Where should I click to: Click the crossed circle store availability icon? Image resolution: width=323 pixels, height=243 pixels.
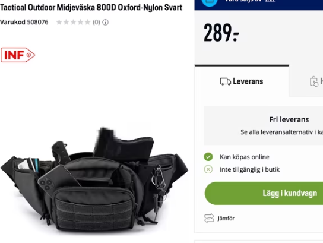point(208,169)
